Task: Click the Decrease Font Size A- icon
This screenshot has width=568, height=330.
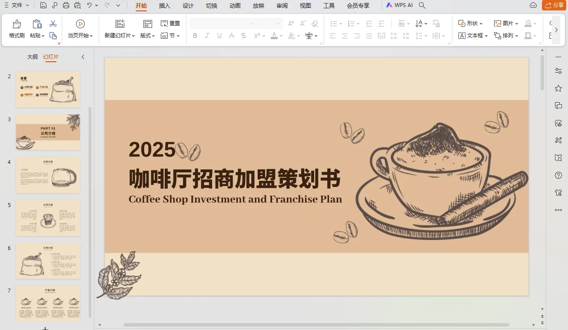Action: [303, 23]
